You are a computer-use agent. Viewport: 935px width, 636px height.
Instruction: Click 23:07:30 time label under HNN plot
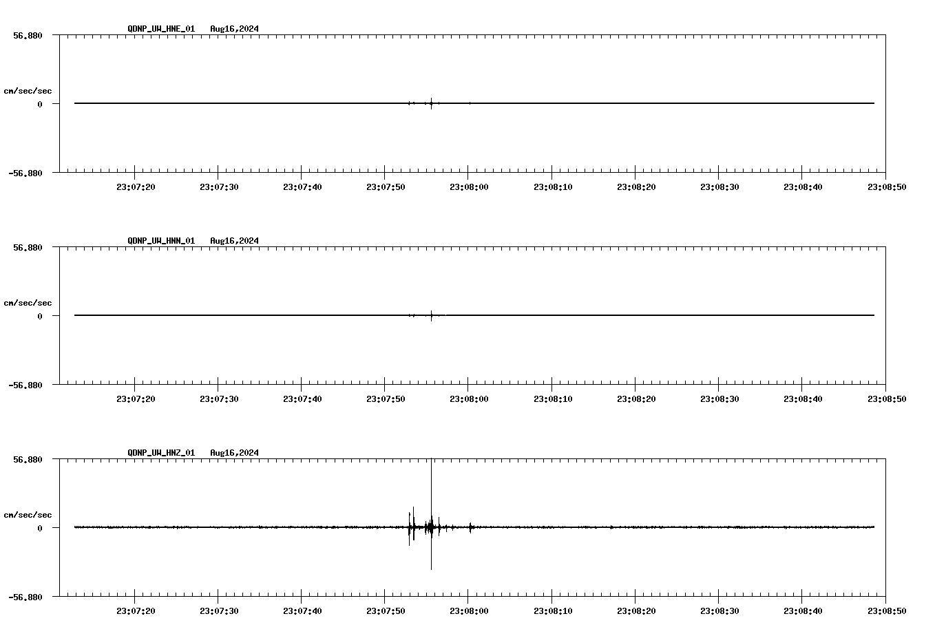click(x=219, y=399)
